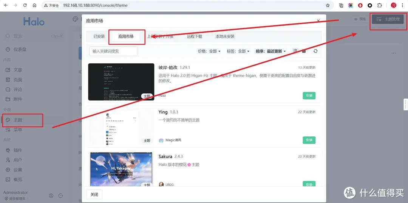Open the browser home page
The width and height of the screenshot is (408, 203).
tap(34, 5)
